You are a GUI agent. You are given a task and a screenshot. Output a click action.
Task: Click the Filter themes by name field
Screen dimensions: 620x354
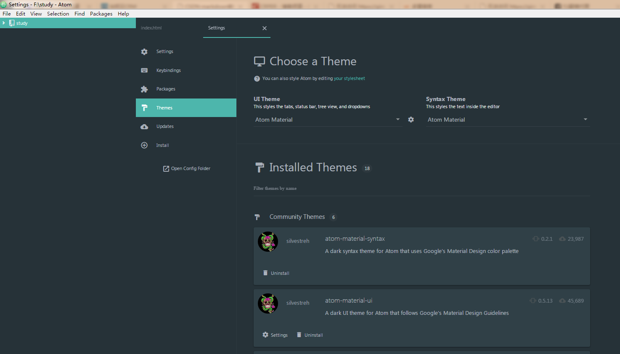421,189
